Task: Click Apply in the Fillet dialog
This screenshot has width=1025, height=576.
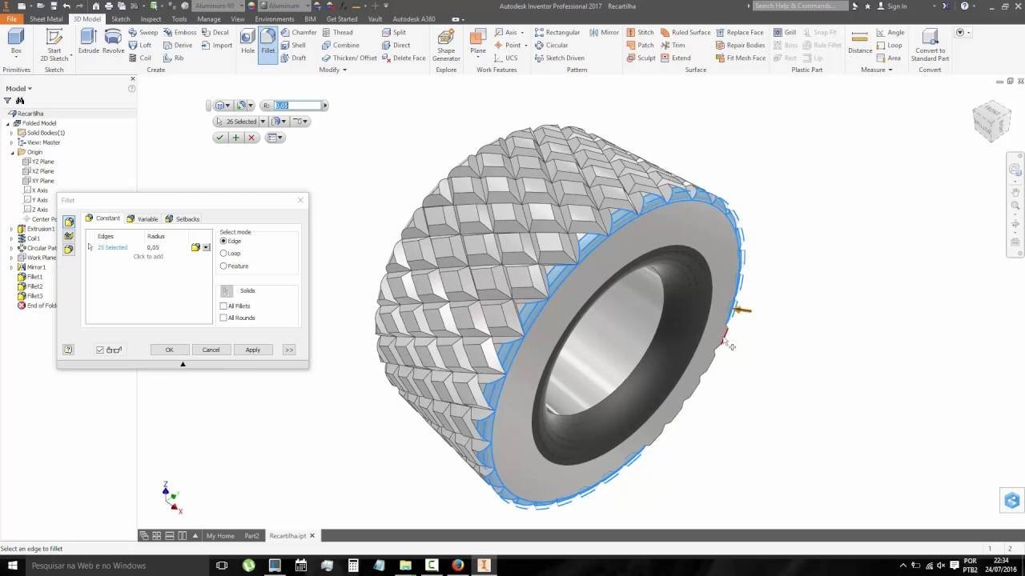Action: tap(252, 350)
